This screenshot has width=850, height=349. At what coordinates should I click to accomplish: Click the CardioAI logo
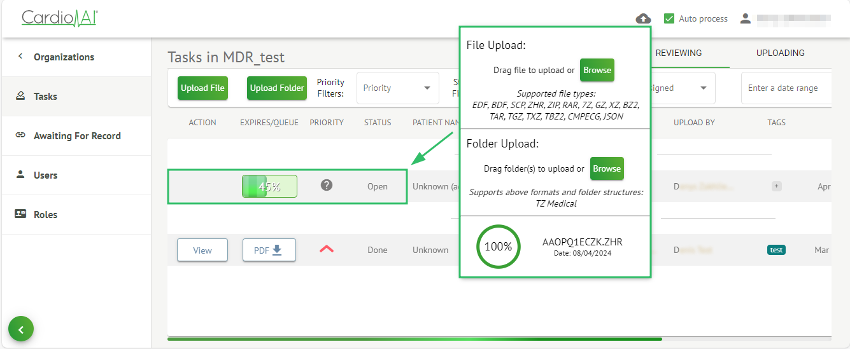pos(59,18)
